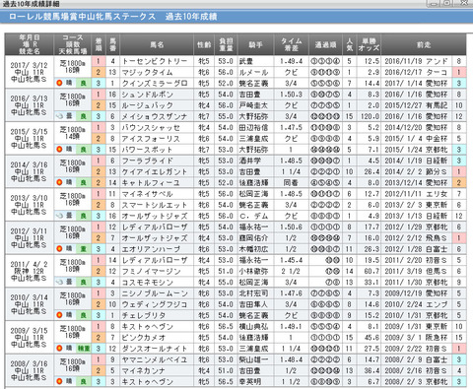
Task: Click the タイム着差 column header
Action: (291, 44)
